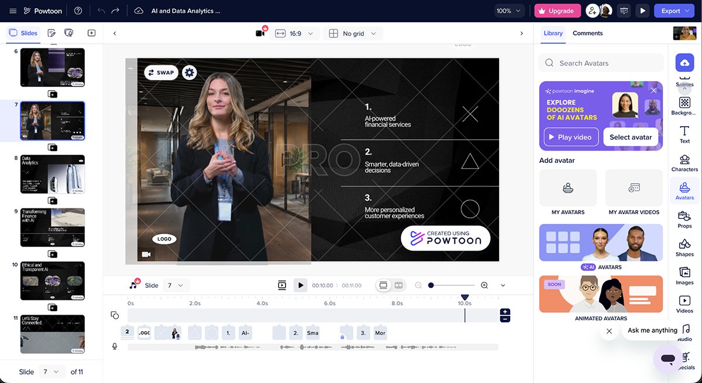Open the Images library category

coord(684,276)
